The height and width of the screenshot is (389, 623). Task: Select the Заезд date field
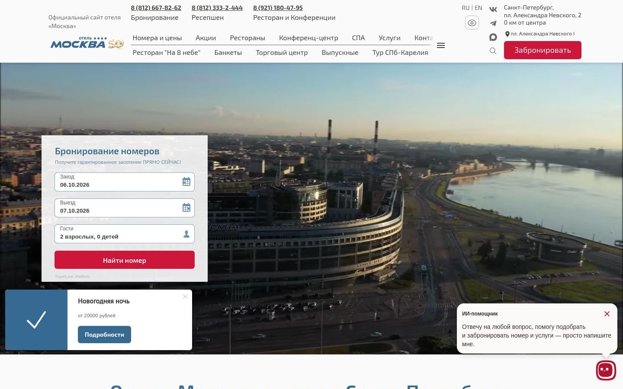125,182
